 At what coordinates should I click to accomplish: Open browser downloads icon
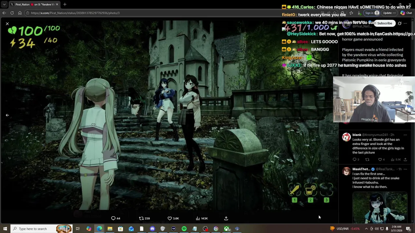[359, 13]
